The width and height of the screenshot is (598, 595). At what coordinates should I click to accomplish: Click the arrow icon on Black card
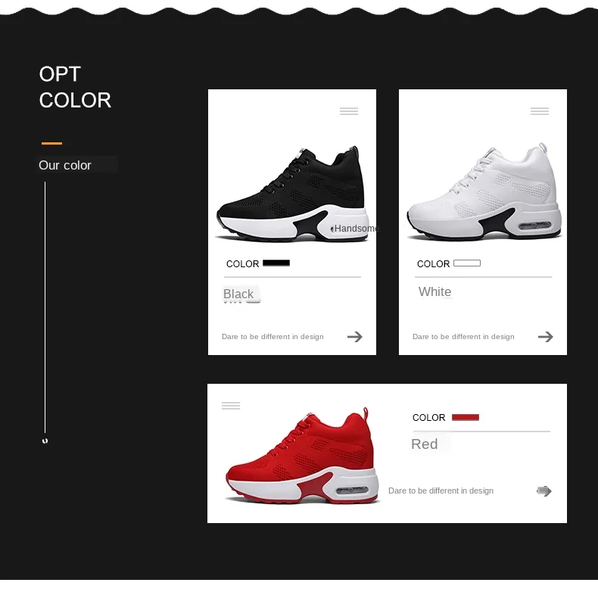click(x=355, y=337)
